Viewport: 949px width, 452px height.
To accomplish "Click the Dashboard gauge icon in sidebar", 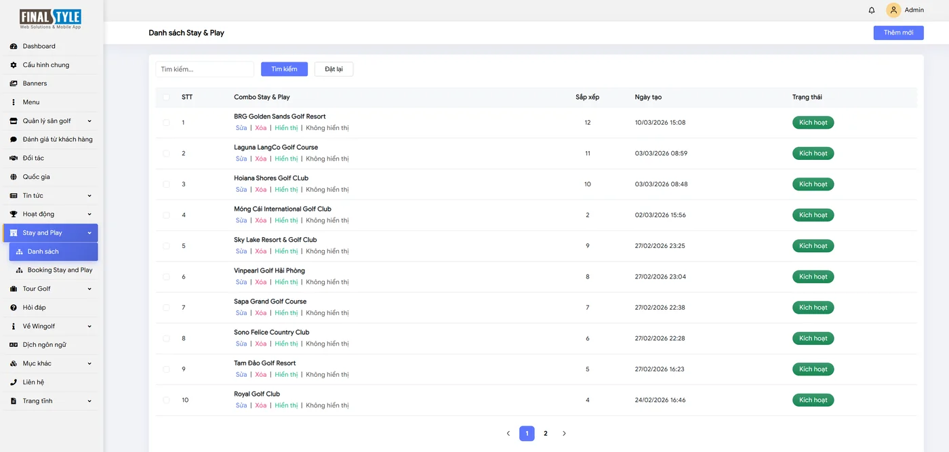I will coord(14,46).
